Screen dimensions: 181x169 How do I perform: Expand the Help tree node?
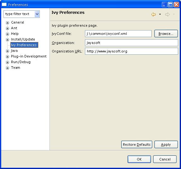[7, 34]
